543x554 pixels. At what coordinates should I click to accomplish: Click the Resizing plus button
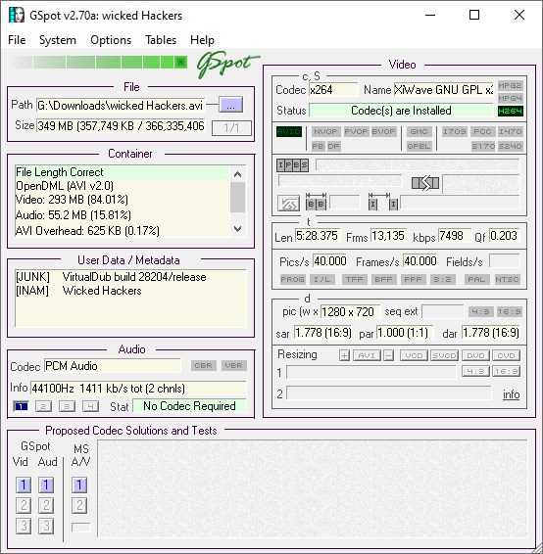coord(344,355)
